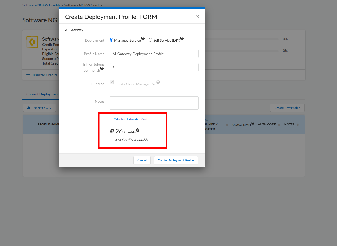337x246 pixels.
Task: Click the PROFILE NAME column header
Action: point(48,124)
